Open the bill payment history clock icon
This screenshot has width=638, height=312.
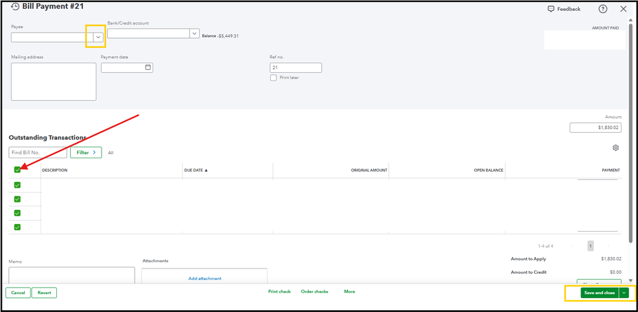(15, 6)
